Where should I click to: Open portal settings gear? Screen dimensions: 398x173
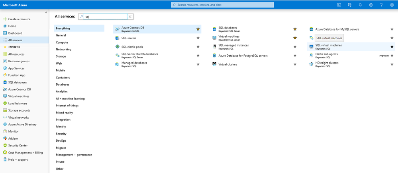[x=371, y=5]
